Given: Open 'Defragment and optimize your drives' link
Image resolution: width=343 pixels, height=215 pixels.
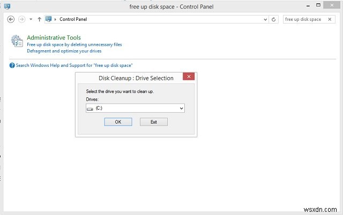Looking at the screenshot, I should pos(64,51).
